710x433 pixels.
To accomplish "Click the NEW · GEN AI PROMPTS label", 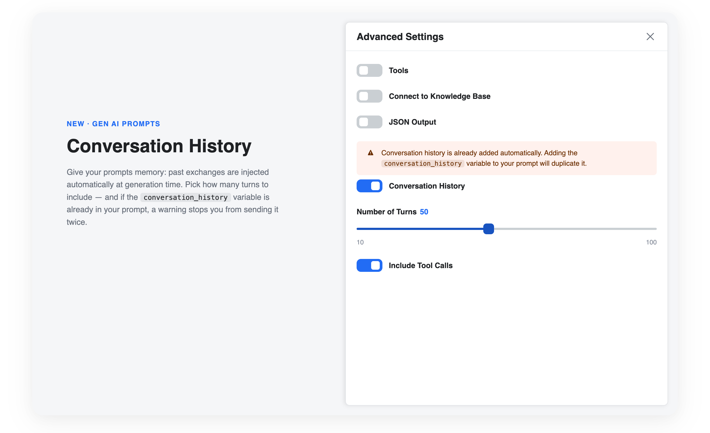I will coord(113,124).
